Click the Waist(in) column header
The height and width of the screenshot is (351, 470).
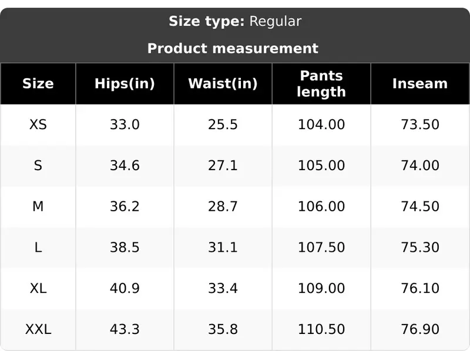click(x=223, y=83)
